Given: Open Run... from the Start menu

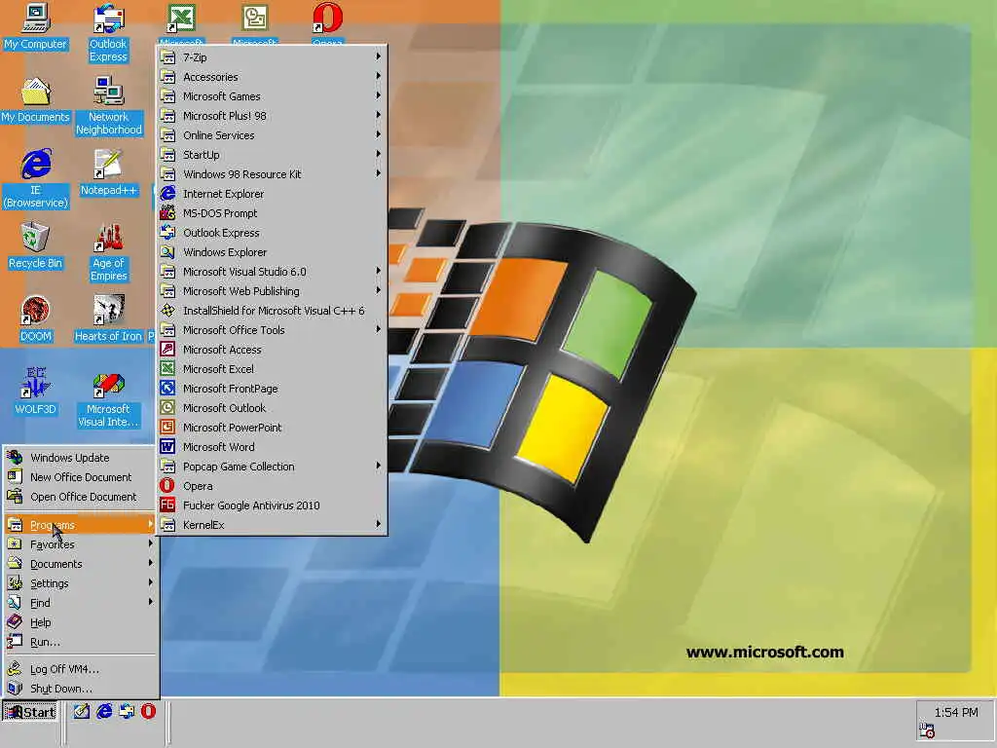Looking at the screenshot, I should [x=80, y=642].
